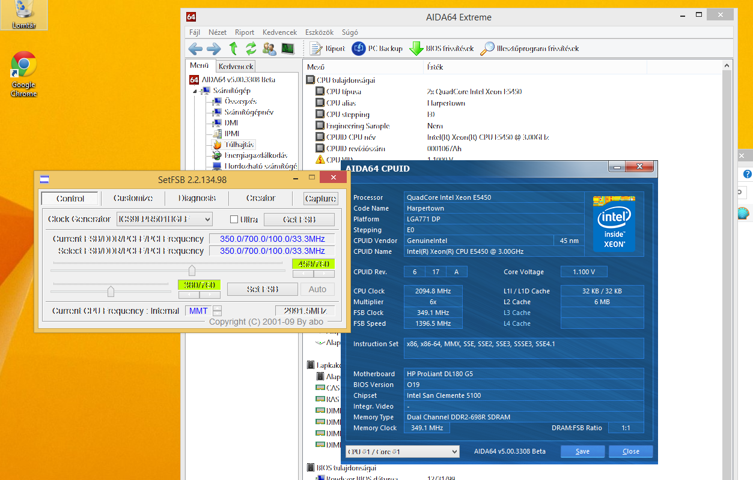The width and height of the screenshot is (753, 480).
Task: Open BIOS frissítések in the AIDA64 toolbar
Action: pos(442,49)
